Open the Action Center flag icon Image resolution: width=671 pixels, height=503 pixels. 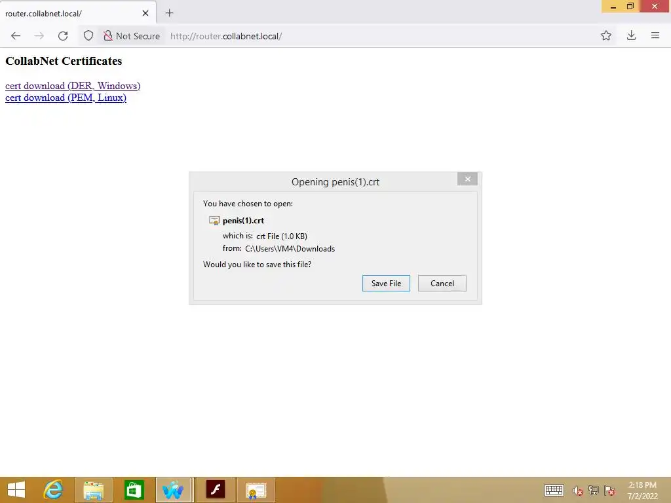point(609,491)
